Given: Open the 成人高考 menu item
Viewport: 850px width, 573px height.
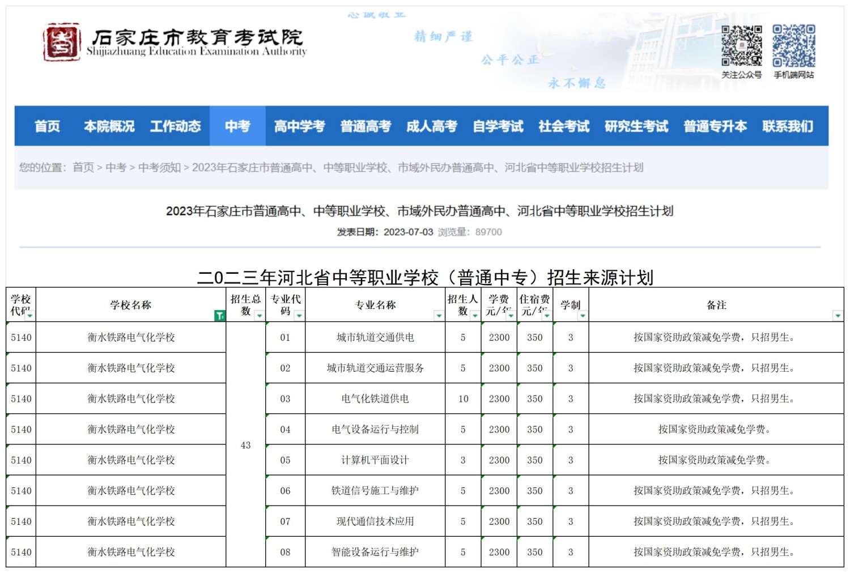Looking at the screenshot, I should [x=431, y=126].
